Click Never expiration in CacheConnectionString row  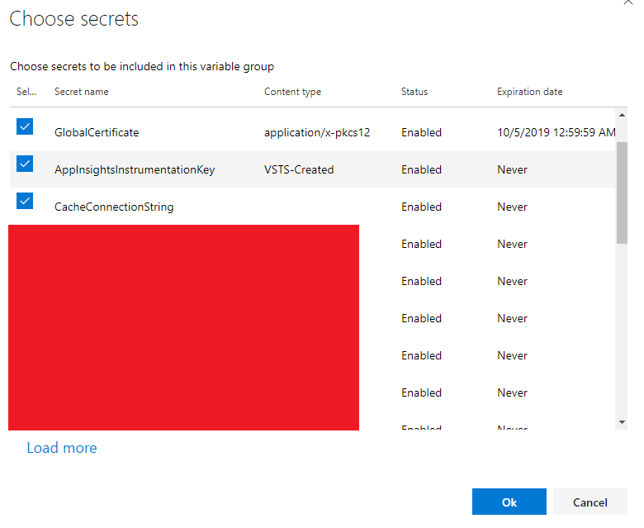tap(512, 207)
